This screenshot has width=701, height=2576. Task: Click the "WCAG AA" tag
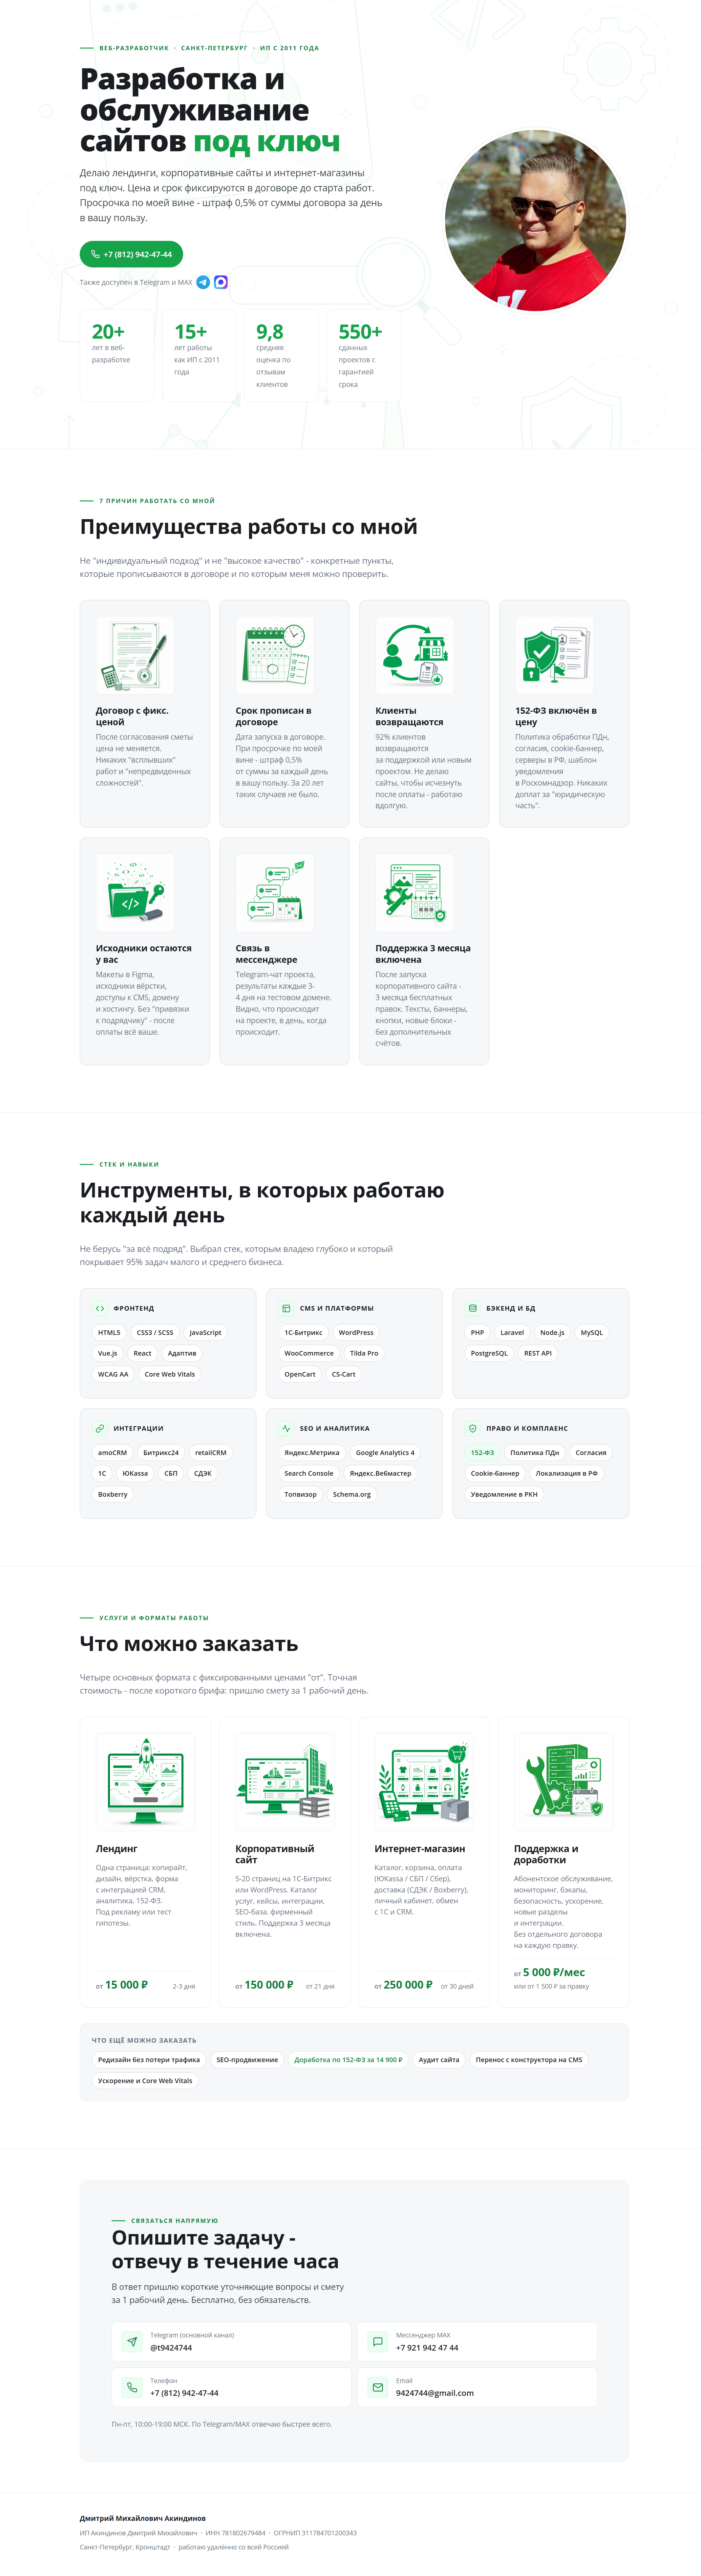(113, 1374)
